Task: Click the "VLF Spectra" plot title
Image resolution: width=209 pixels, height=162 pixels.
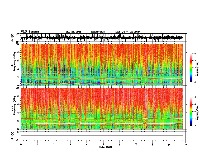Action: coord(30,32)
